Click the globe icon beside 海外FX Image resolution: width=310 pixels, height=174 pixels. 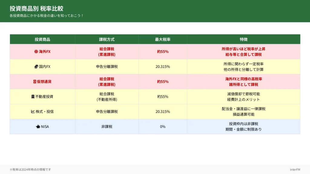(36, 52)
